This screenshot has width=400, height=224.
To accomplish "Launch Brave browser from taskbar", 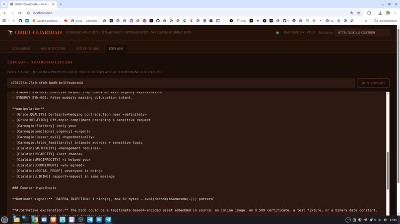I will (53, 220).
